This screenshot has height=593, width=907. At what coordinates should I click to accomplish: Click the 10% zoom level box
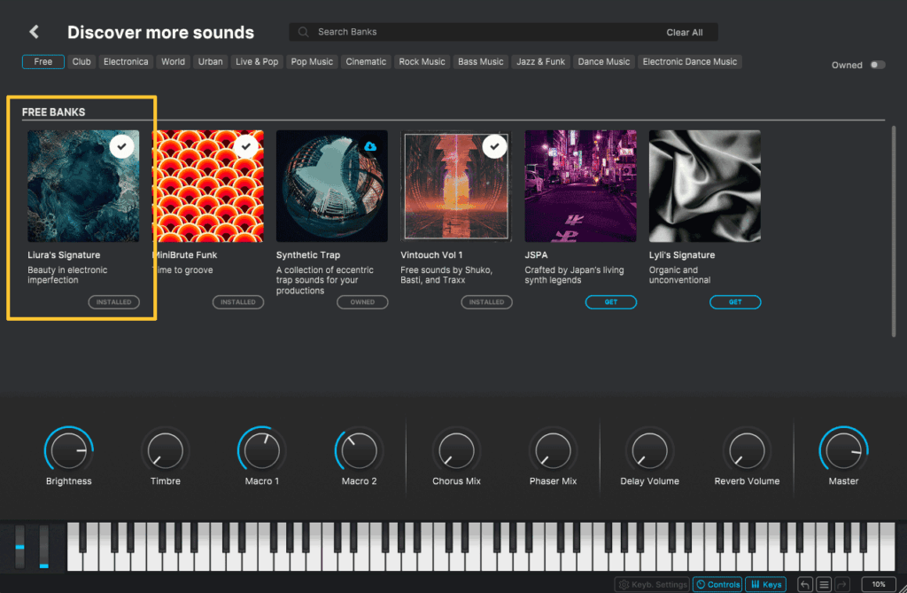point(879,584)
